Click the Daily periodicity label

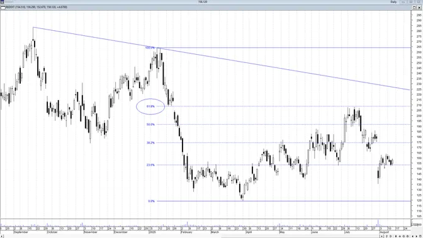click(393, 2)
